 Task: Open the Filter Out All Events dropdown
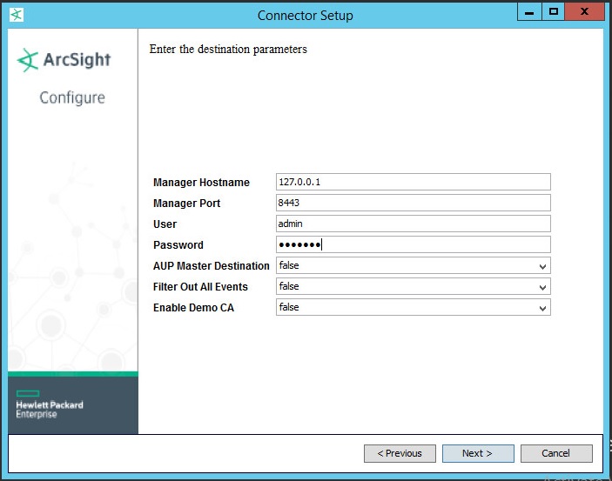(542, 287)
